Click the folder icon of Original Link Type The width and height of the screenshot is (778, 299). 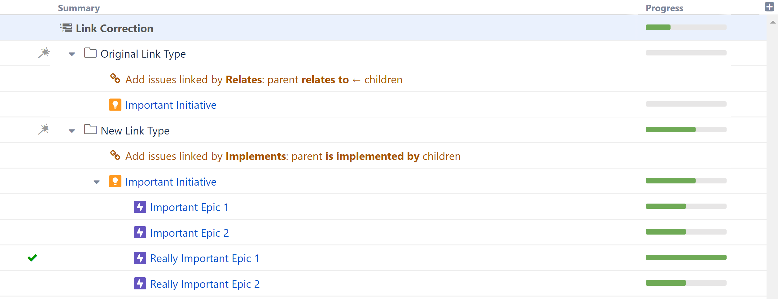coord(90,53)
